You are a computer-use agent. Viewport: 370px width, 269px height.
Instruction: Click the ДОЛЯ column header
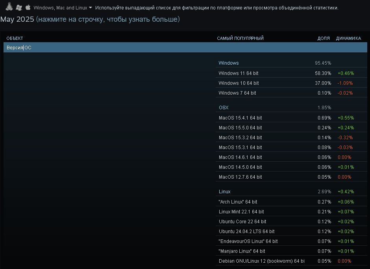pos(324,38)
